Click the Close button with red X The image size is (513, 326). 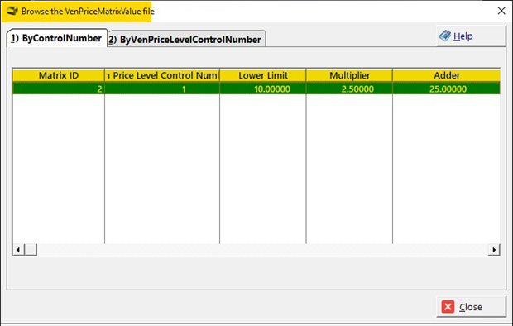click(471, 307)
